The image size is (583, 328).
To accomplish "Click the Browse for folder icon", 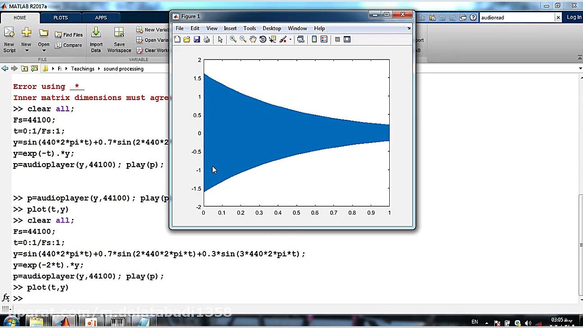I will 34,68.
